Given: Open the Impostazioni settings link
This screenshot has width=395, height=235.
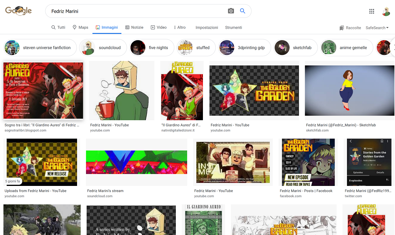Looking at the screenshot, I should click(x=207, y=27).
